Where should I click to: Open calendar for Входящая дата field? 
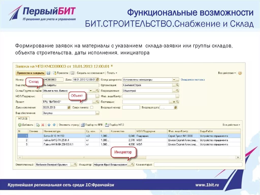click(x=176, y=108)
